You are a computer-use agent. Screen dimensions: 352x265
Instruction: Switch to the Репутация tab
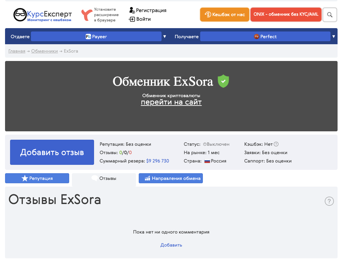click(37, 178)
